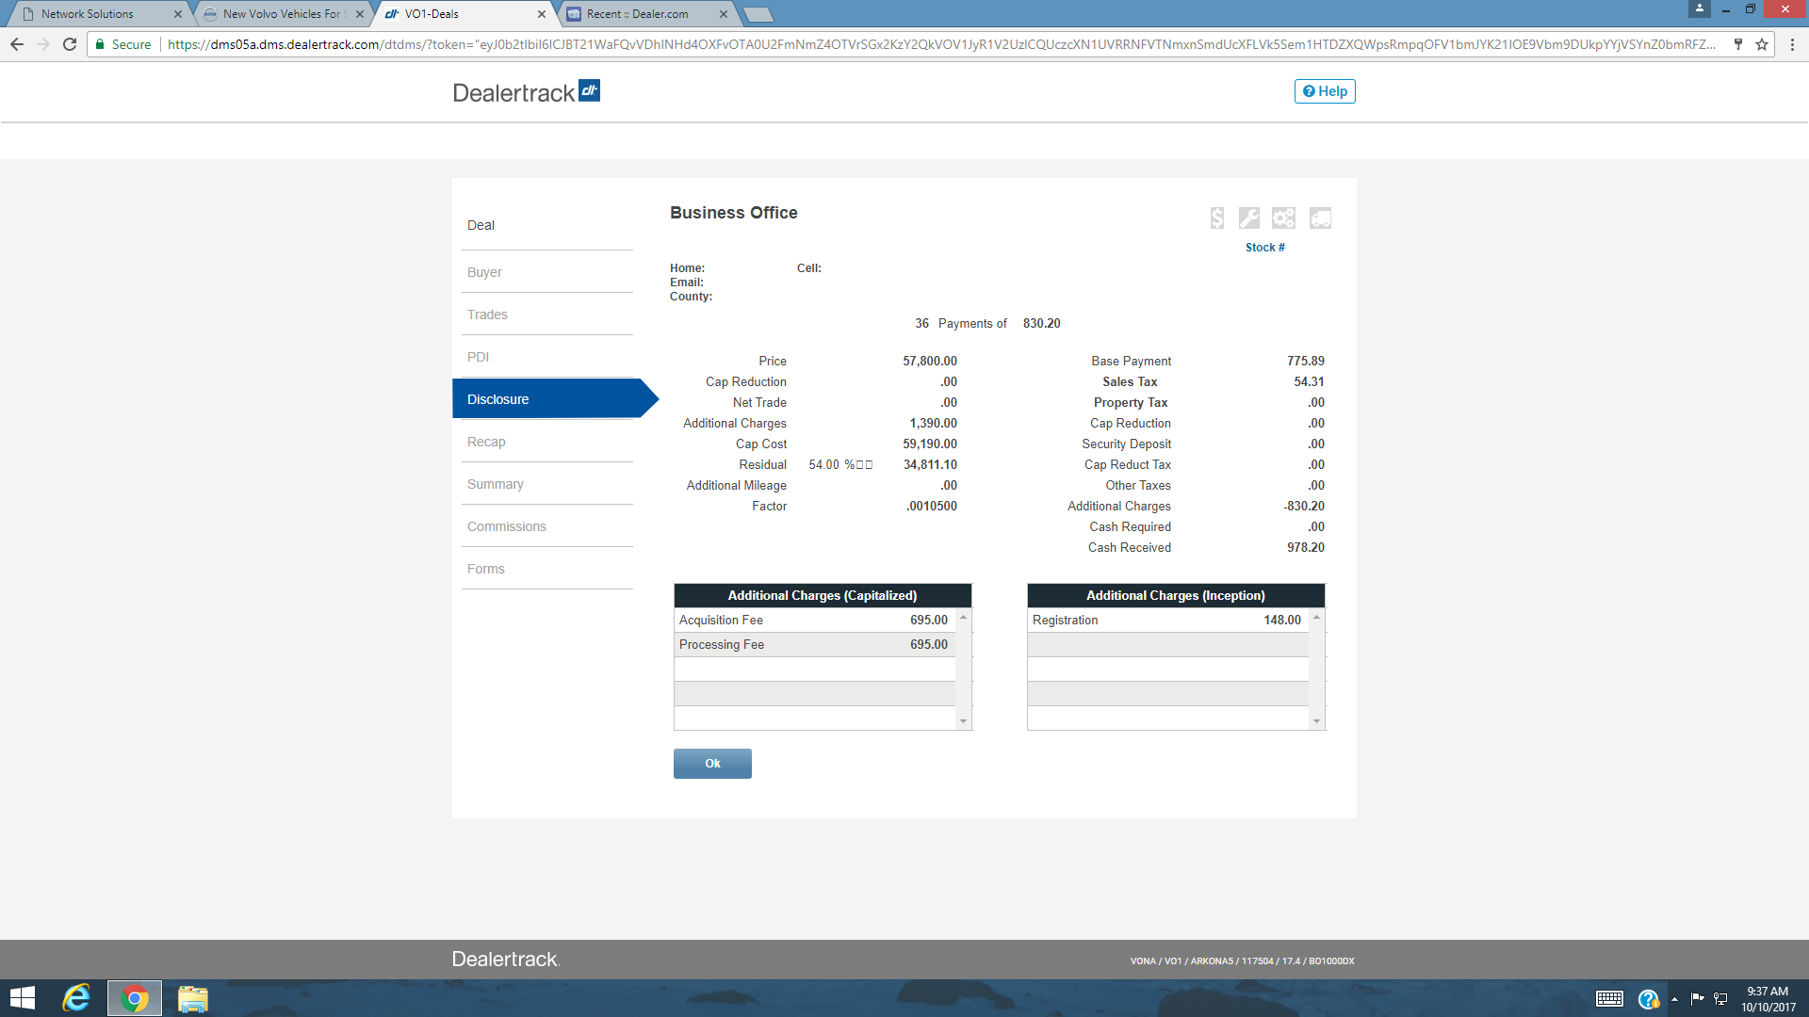Image resolution: width=1809 pixels, height=1017 pixels.
Task: Open the Help button
Action: pyautogui.click(x=1325, y=91)
